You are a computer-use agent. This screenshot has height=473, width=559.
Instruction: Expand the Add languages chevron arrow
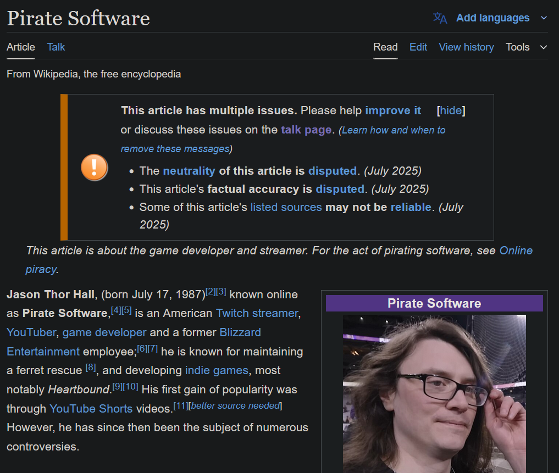click(544, 18)
